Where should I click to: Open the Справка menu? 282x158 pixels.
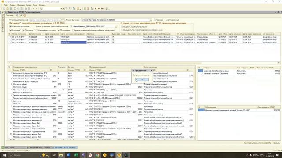[42, 5]
